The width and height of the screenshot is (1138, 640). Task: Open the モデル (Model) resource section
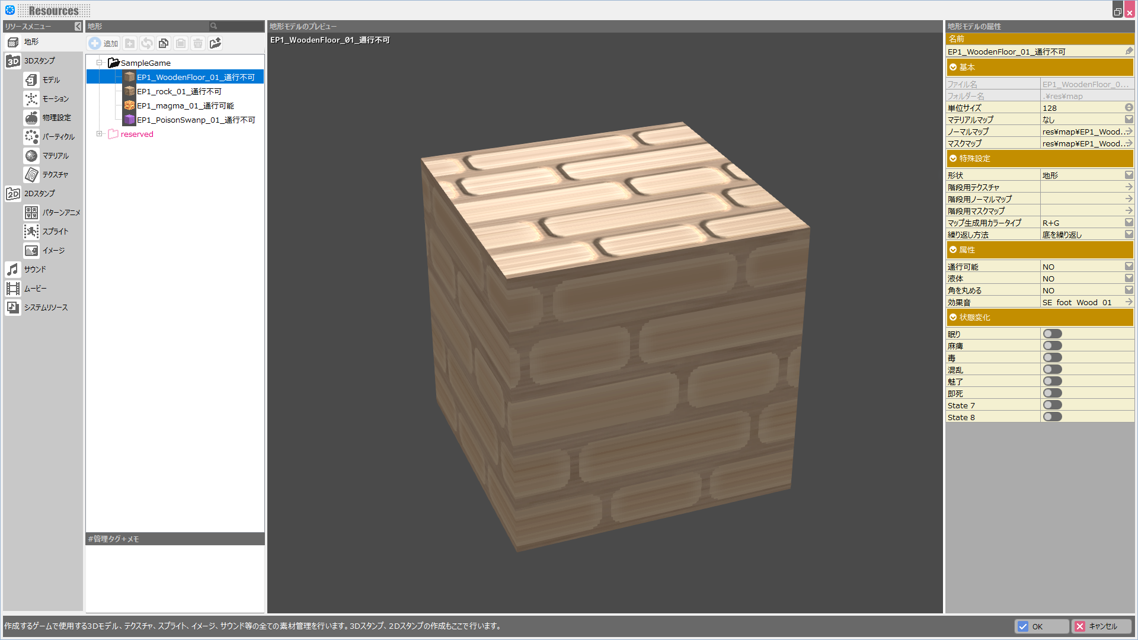[x=50, y=80]
